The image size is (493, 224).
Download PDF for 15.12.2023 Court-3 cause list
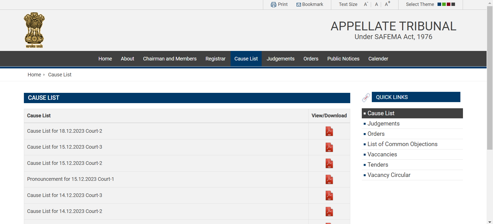tap(329, 147)
